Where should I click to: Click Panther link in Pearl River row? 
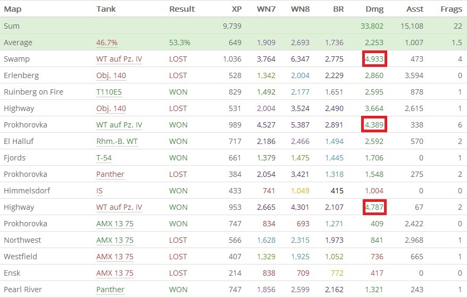pos(110,290)
